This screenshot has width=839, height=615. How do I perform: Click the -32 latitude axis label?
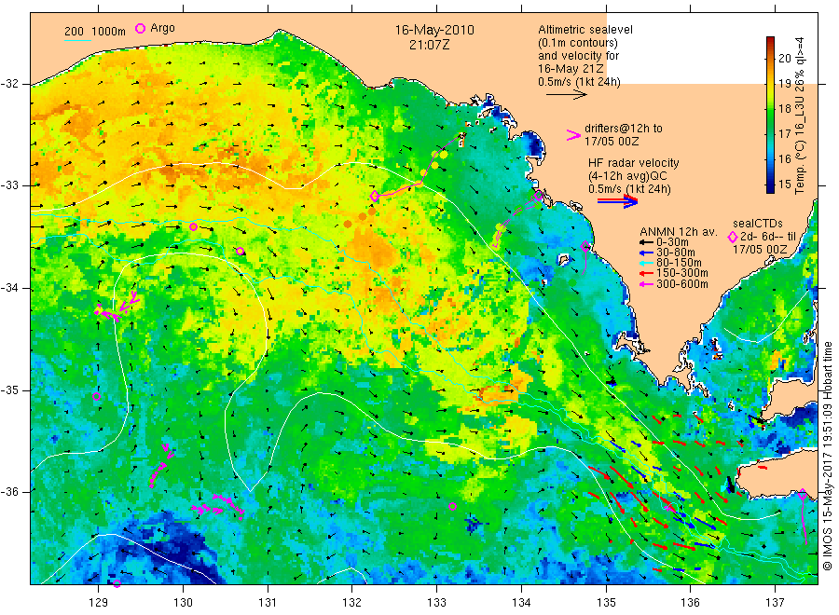(x=9, y=84)
